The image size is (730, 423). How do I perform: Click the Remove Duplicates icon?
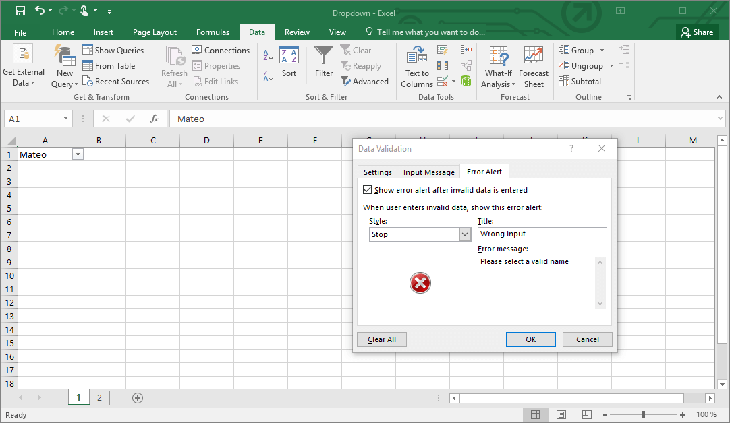click(442, 65)
